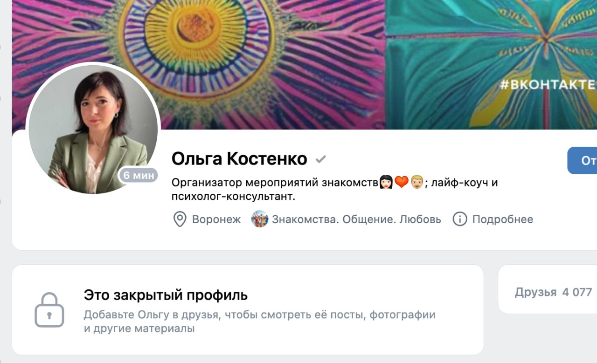597x363 pixels.
Task: Click the red heart emoji in the status
Action: (x=401, y=182)
